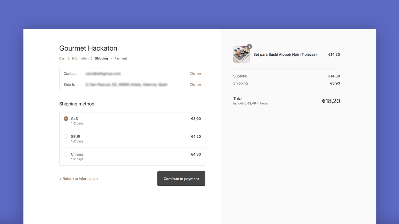
Task: Click the back chevron next to Return to information
Action: [x=60, y=179]
